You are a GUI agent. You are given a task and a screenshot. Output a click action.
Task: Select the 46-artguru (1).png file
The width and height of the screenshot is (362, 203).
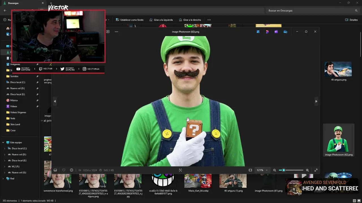[233, 183]
